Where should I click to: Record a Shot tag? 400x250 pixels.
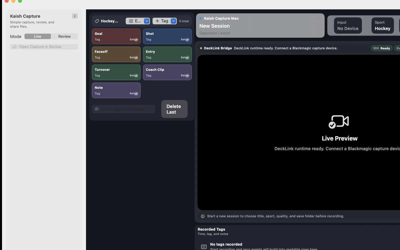(167, 36)
